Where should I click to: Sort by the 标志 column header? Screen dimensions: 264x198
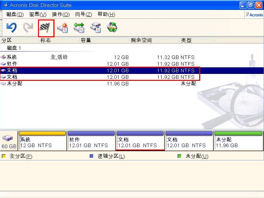[x=59, y=40]
